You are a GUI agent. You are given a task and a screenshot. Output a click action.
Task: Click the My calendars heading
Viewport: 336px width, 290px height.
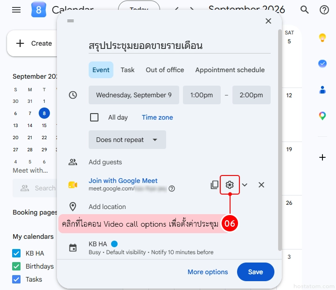pyautogui.click(x=33, y=236)
